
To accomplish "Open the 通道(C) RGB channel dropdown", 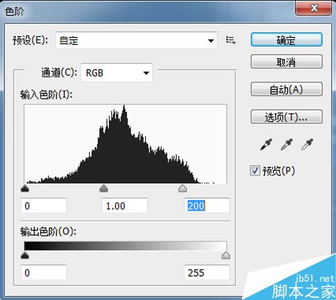I will (117, 72).
